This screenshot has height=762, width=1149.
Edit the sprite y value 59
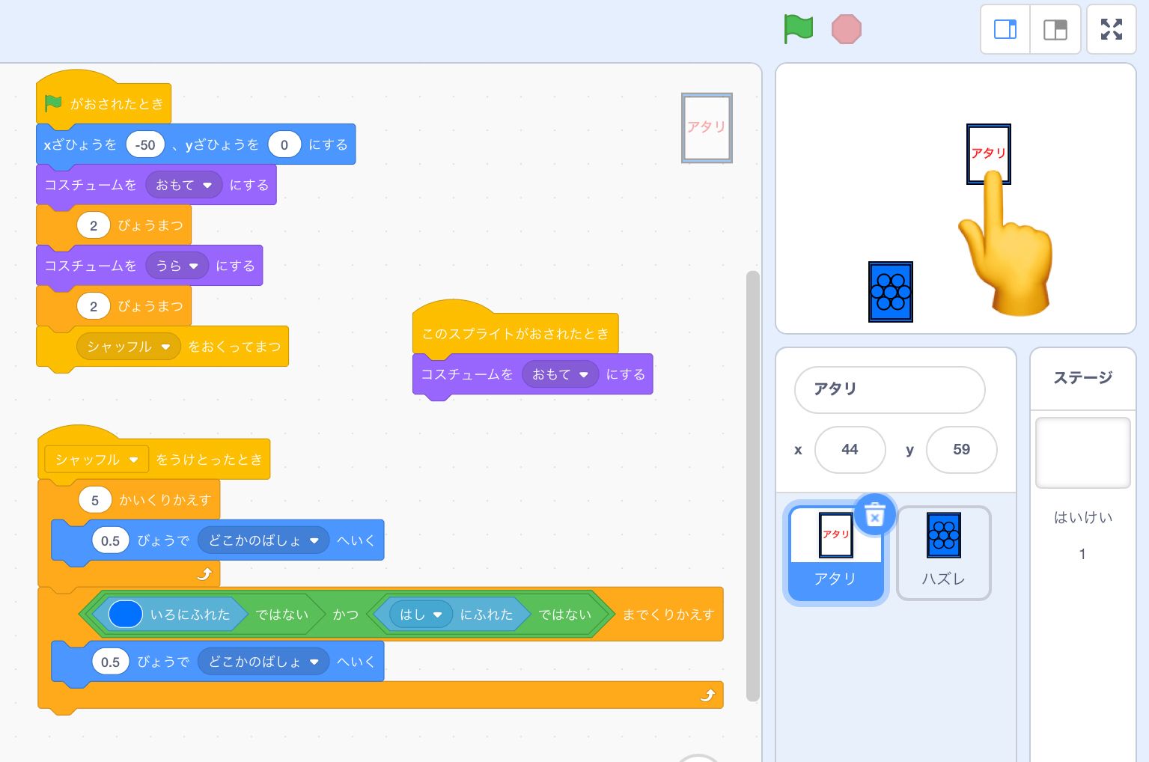[x=961, y=450]
